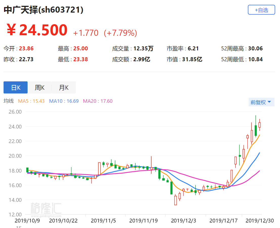Click the 最高 value 25.00

[80, 48]
